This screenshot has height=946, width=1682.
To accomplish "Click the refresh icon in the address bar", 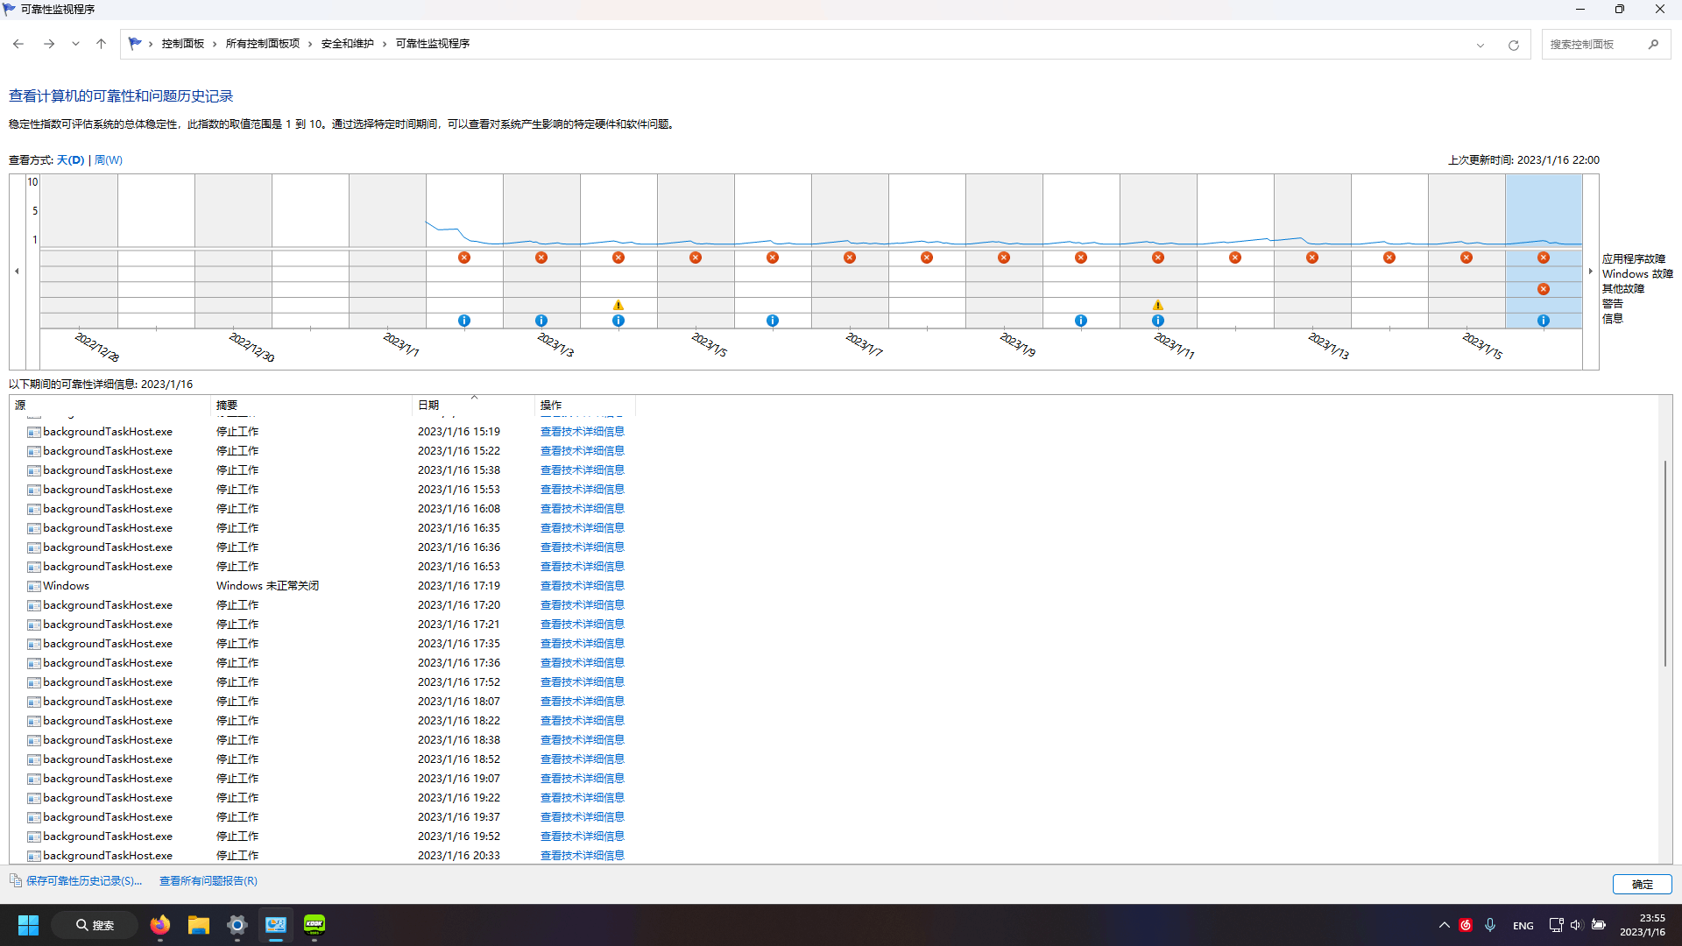I will point(1513,45).
